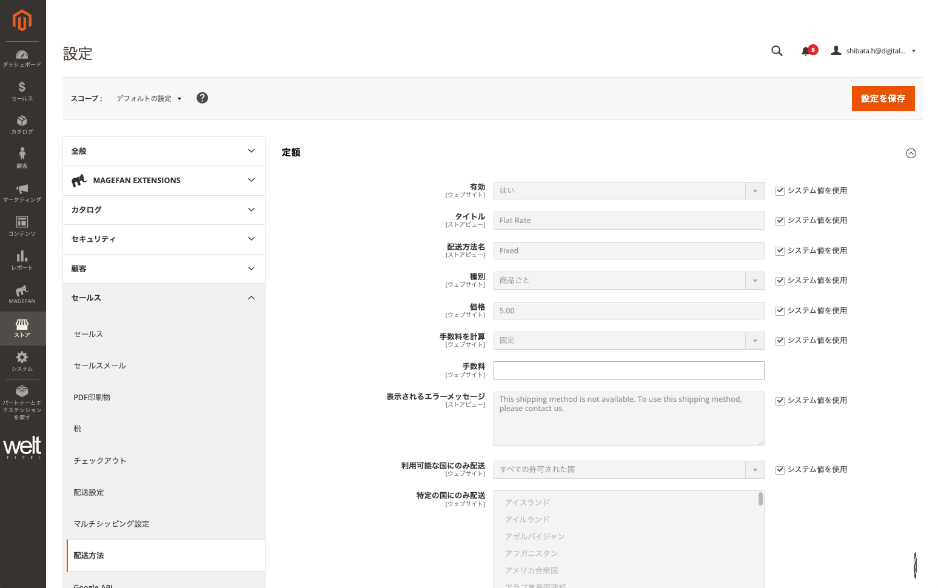Viewport: 938px width, 588px height.
Task: Uncheck システム値を使用 beside 利用可能な国にのみ配送
Action: [780, 469]
